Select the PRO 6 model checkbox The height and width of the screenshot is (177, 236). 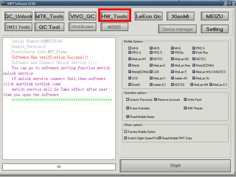(x=194, y=48)
